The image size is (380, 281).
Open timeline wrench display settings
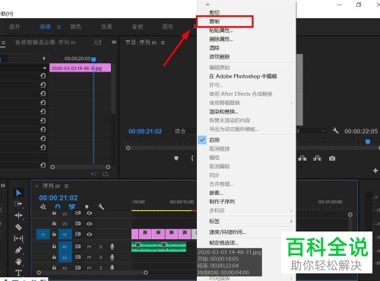[101, 206]
